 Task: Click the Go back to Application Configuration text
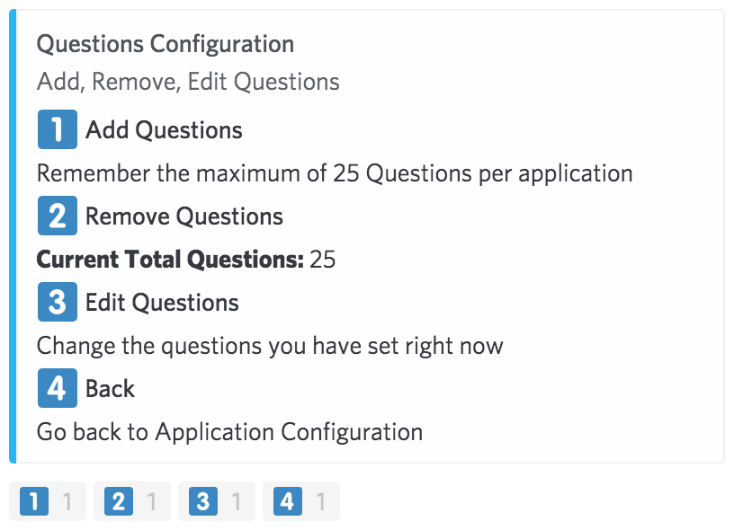click(x=230, y=432)
